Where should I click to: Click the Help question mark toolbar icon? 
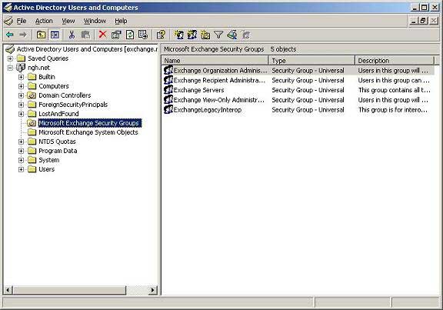[x=161, y=35]
